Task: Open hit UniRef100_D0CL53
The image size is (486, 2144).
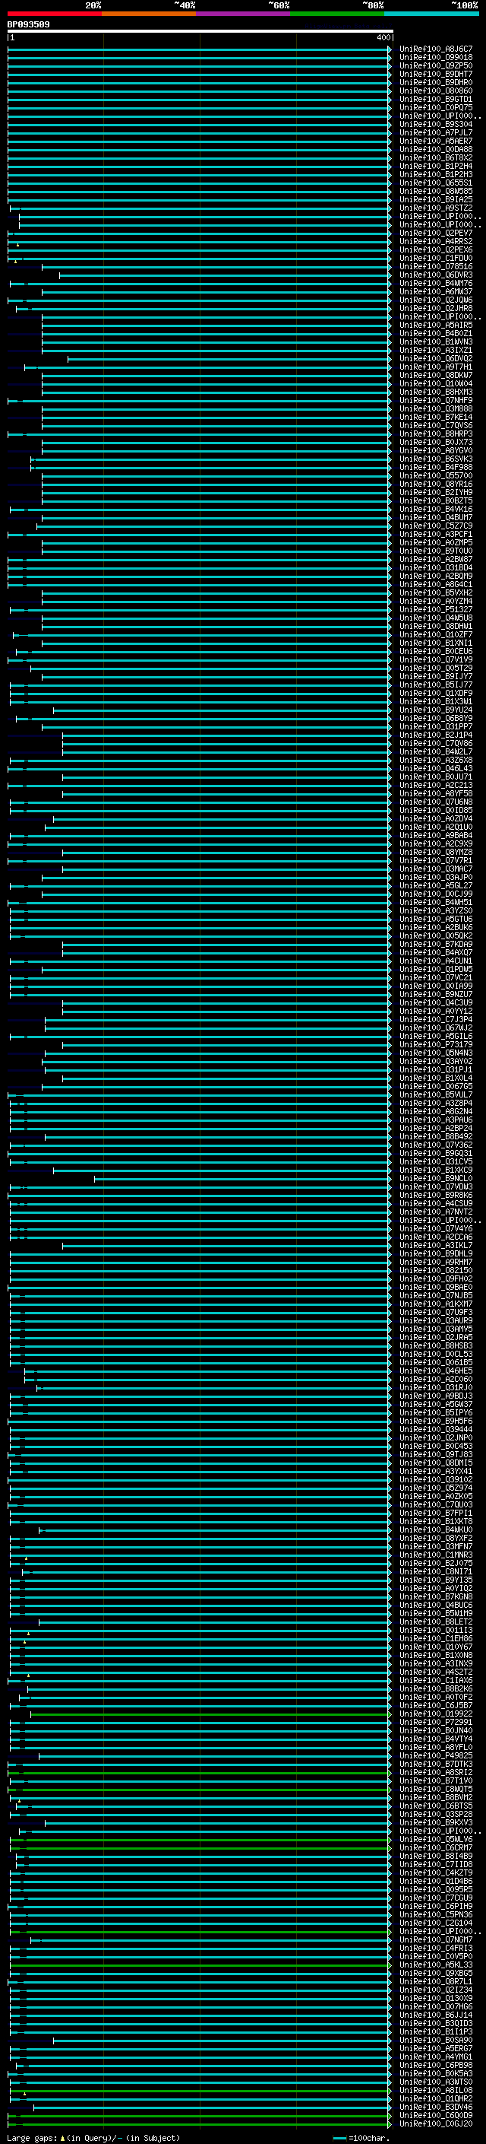Action: pos(436,1354)
